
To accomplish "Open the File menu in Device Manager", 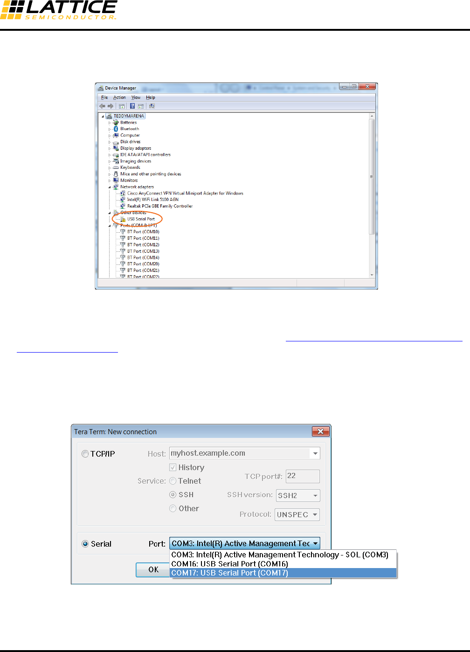I will click(104, 97).
